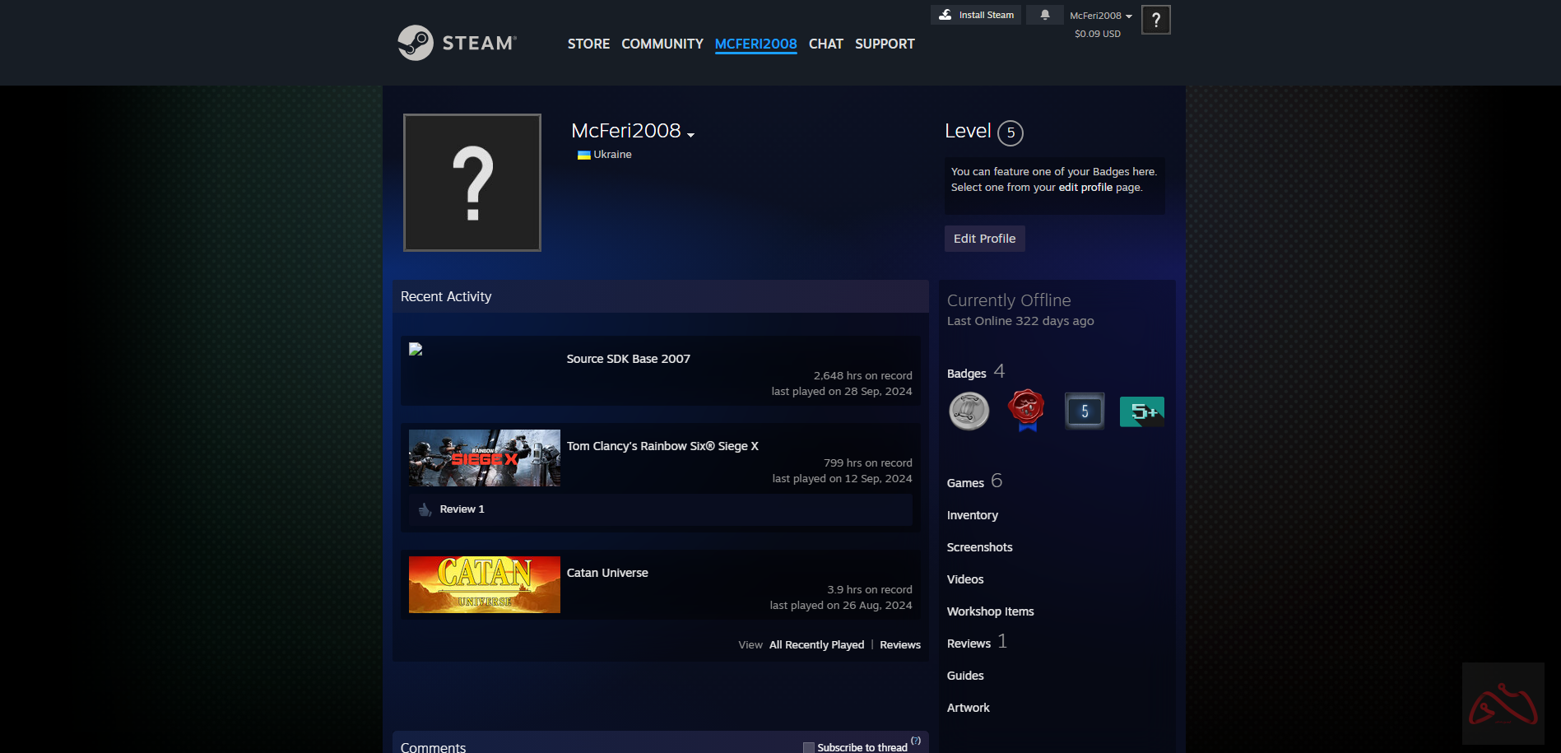
Task: Open the dropdown arrow beside profile name
Action: pyautogui.click(x=691, y=135)
